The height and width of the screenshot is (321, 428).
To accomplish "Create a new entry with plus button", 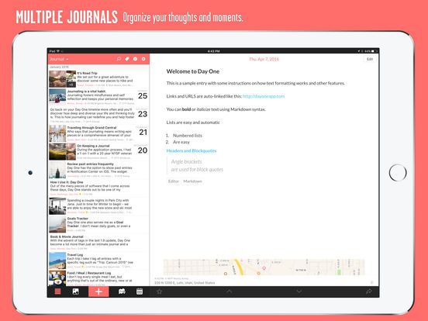I will pos(98,292).
